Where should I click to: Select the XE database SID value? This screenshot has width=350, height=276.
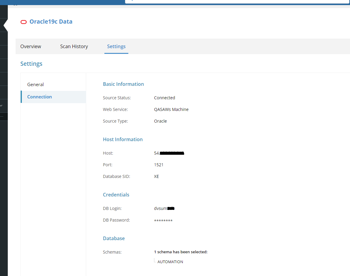(x=156, y=176)
